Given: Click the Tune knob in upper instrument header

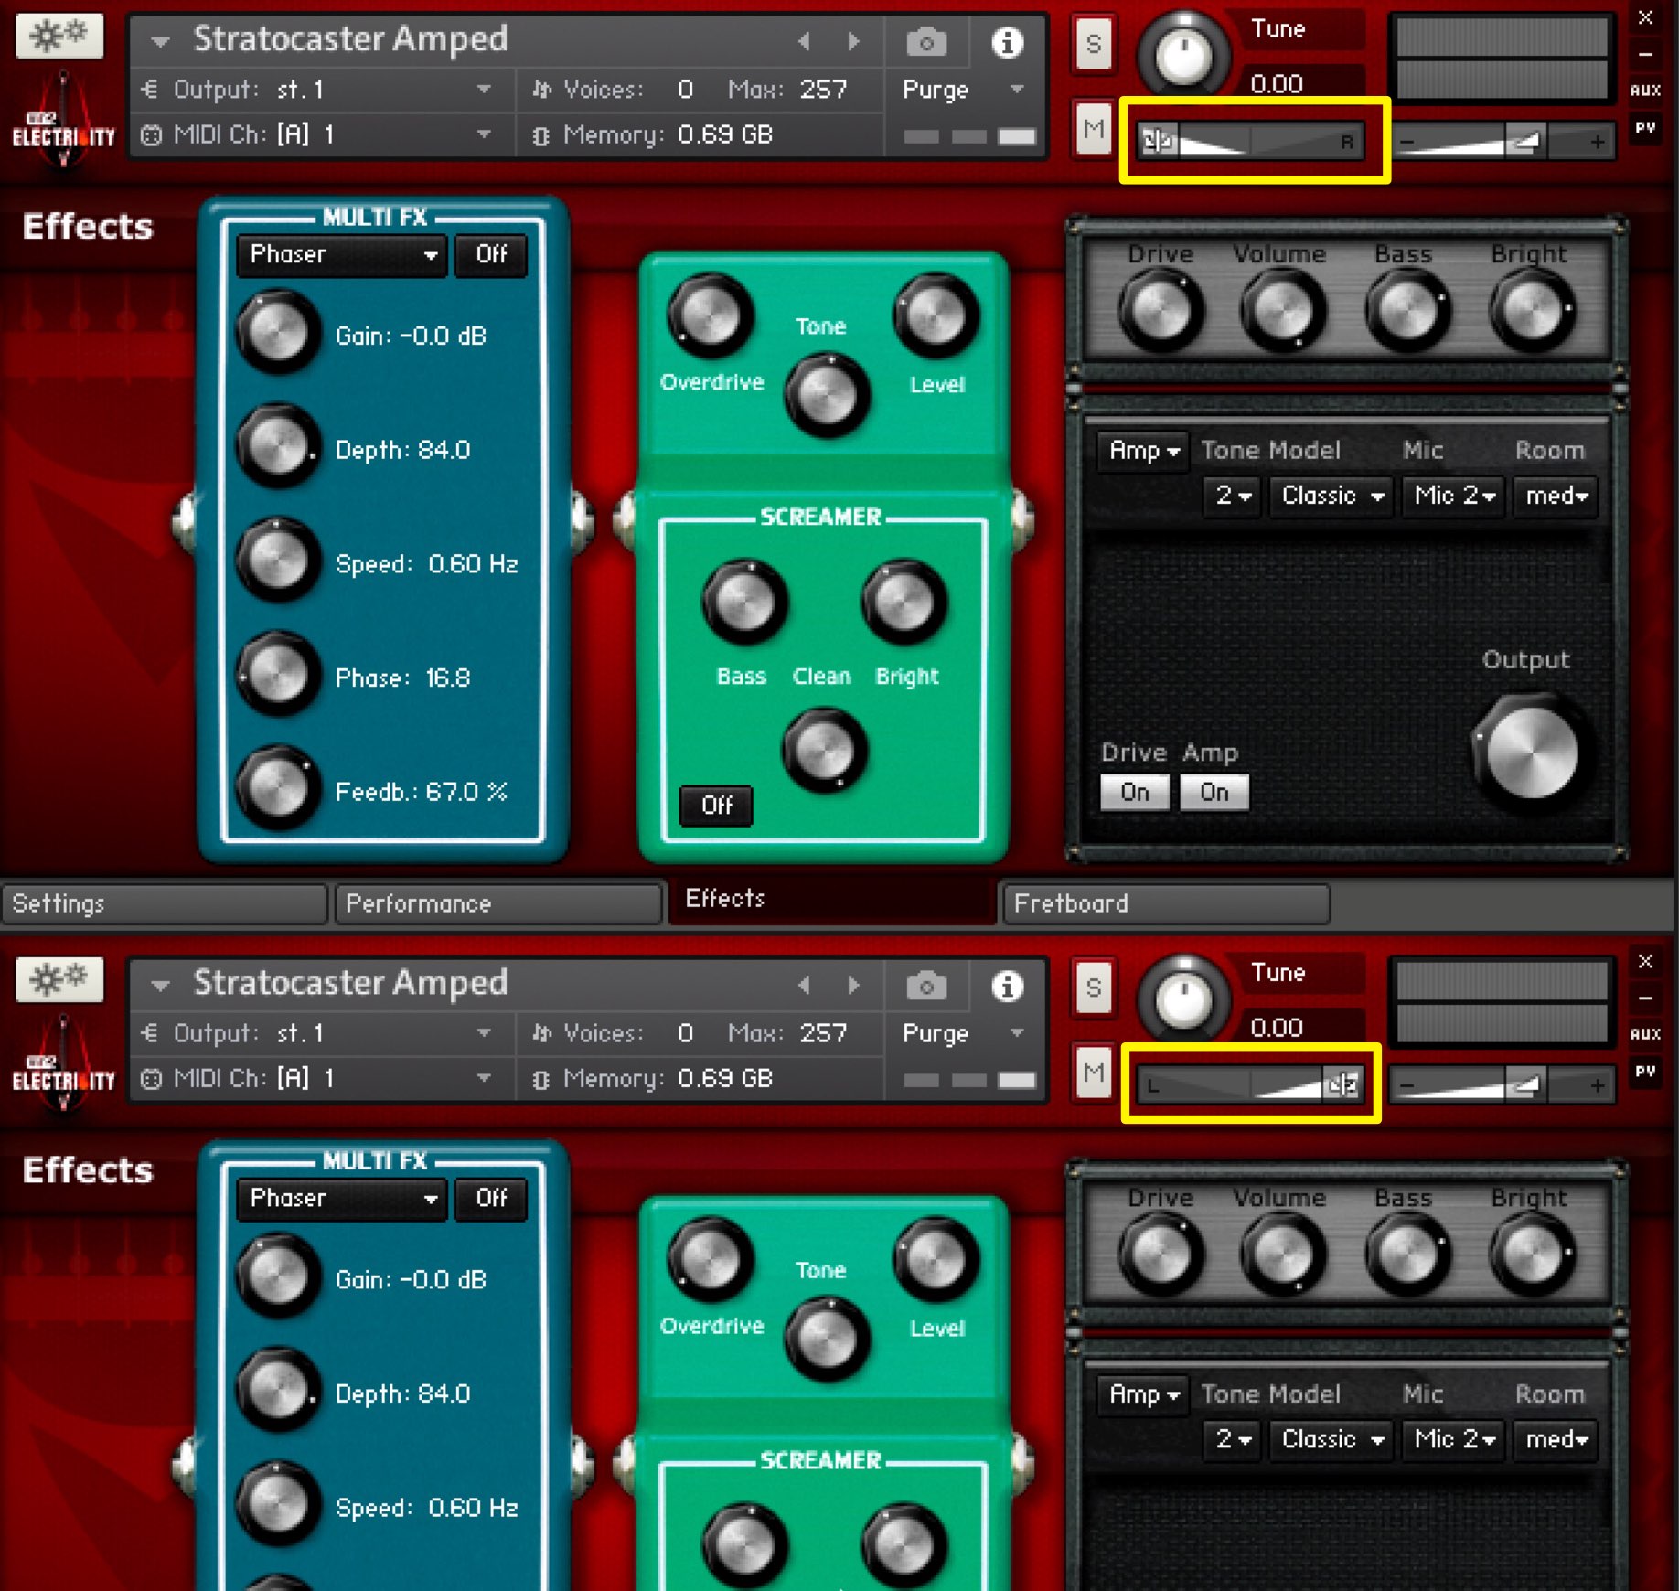Looking at the screenshot, I should click(x=1183, y=55).
